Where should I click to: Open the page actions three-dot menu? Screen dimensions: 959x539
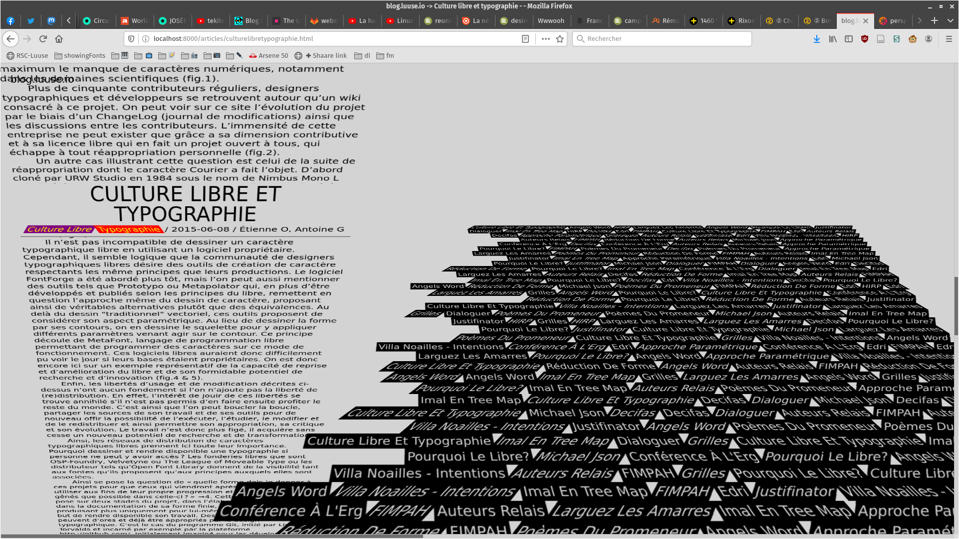click(x=545, y=39)
